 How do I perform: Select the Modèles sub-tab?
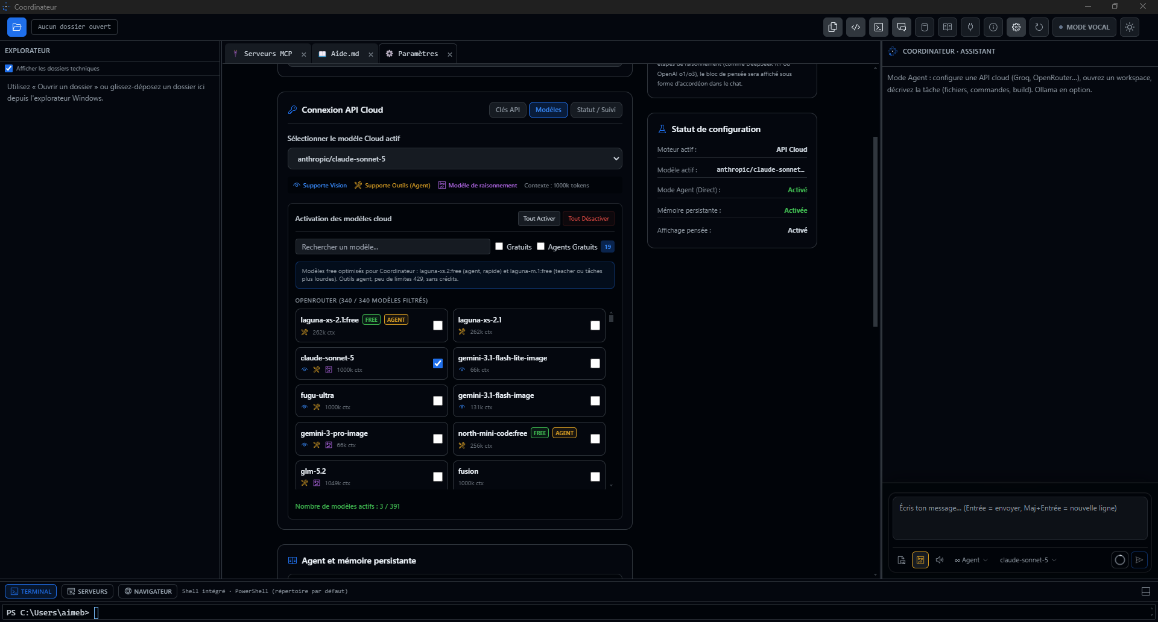[x=548, y=110]
